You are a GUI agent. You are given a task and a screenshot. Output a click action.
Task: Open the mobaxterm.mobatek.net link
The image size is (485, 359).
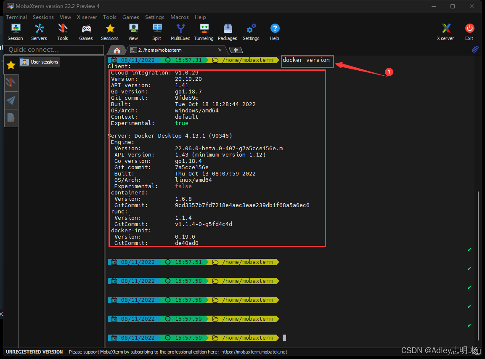click(x=254, y=352)
